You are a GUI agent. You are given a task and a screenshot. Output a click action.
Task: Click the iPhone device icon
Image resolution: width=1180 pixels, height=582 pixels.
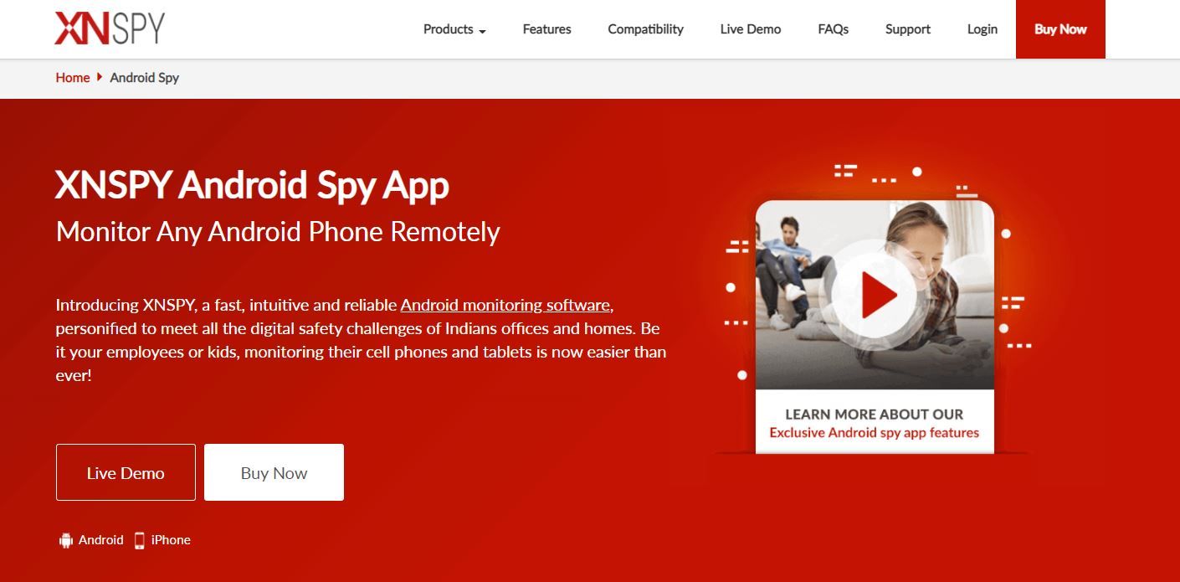click(140, 540)
